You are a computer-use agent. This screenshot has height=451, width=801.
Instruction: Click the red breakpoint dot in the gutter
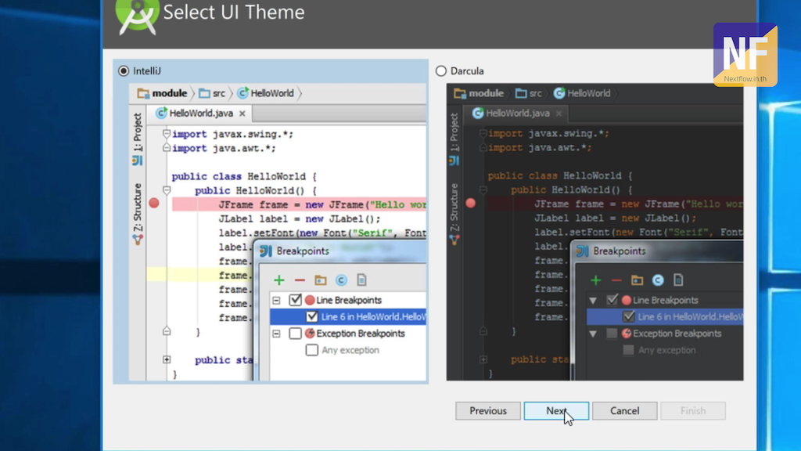click(x=154, y=203)
